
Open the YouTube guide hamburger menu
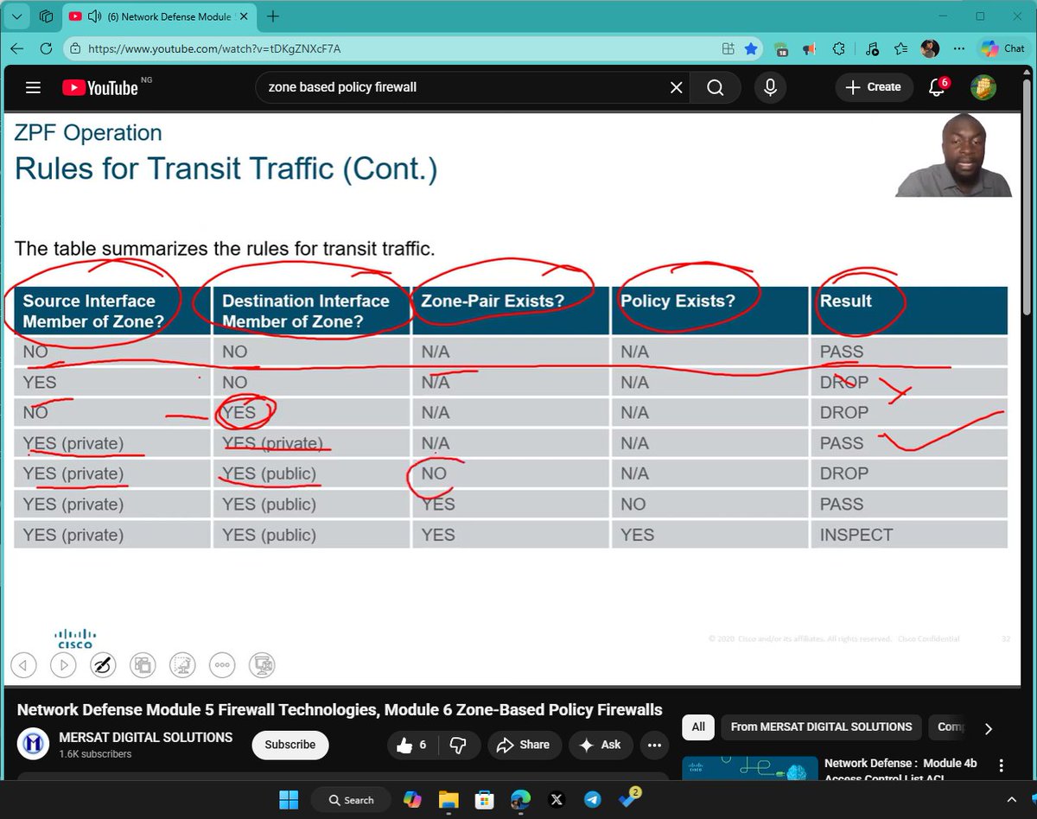(x=33, y=87)
